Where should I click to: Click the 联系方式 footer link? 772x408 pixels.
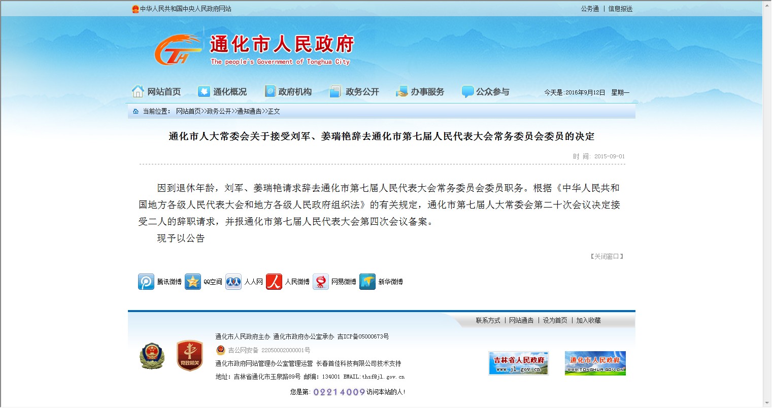click(x=488, y=321)
